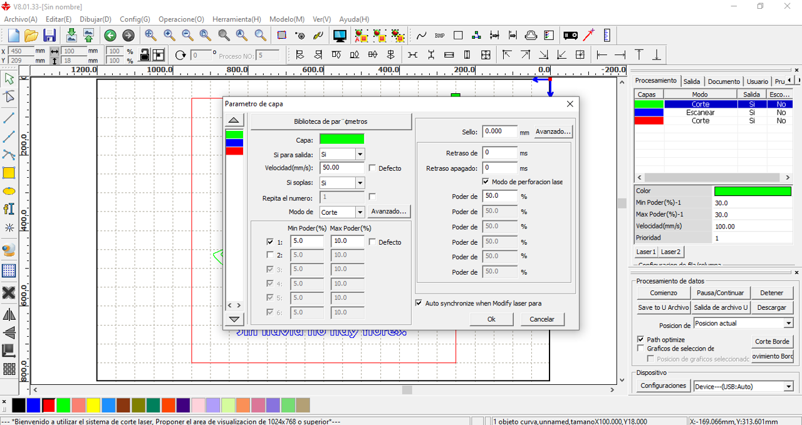The image size is (802, 425).
Task: Click the Ok button in the dialog
Action: (491, 319)
